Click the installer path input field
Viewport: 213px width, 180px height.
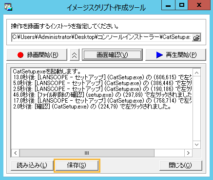[x=102, y=37]
